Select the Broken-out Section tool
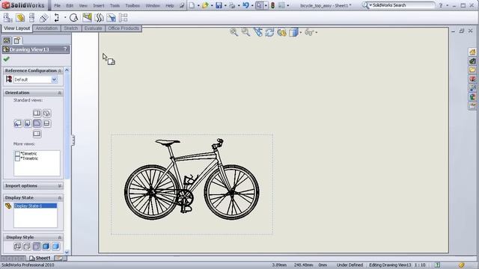Image resolution: width=479 pixels, height=269 pixels. 87,17
